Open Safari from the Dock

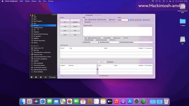[x=43, y=101]
